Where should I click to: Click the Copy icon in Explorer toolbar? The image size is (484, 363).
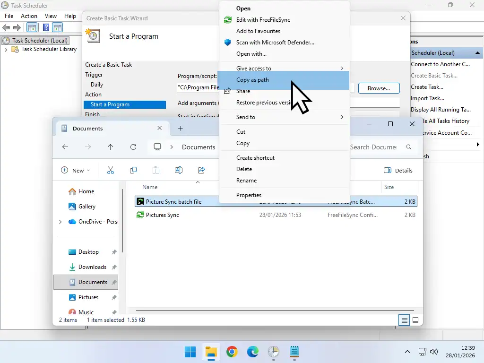(133, 170)
